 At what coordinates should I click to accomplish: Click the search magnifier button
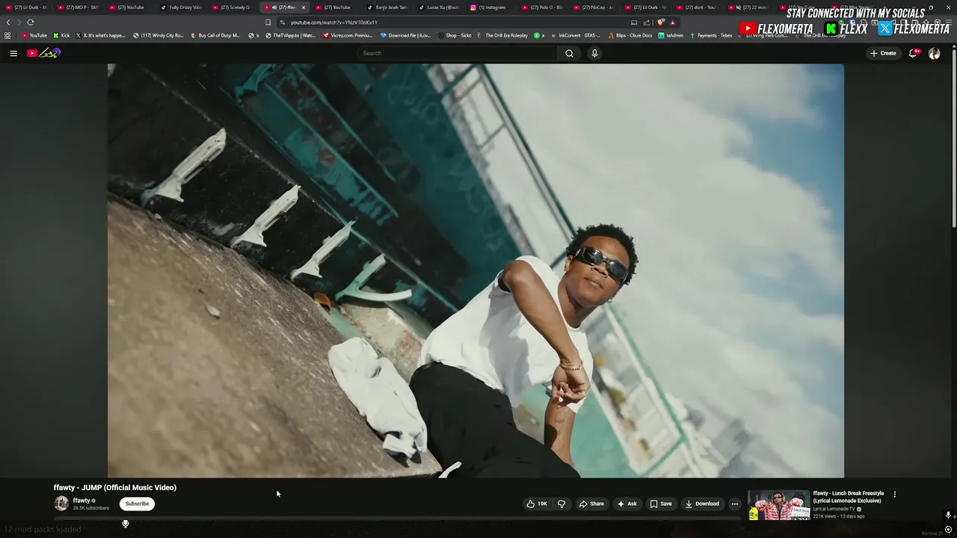569,53
